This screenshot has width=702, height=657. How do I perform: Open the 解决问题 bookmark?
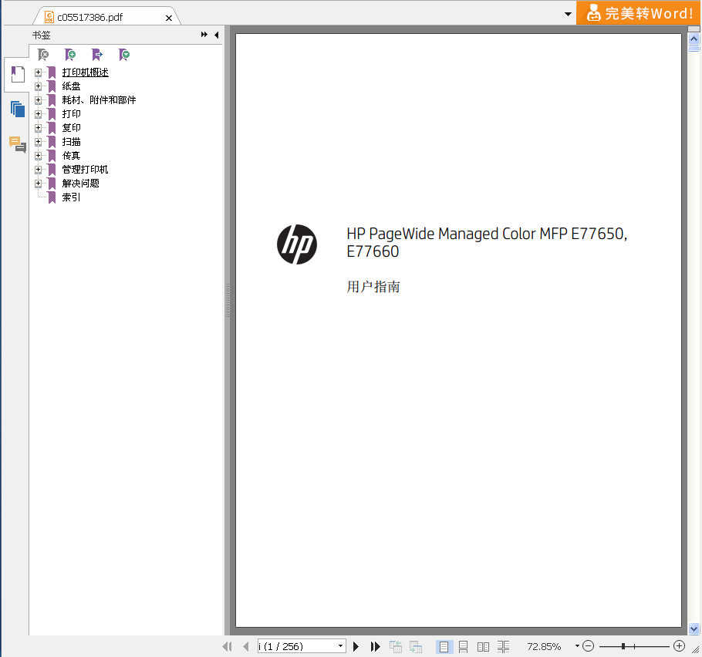pos(80,183)
